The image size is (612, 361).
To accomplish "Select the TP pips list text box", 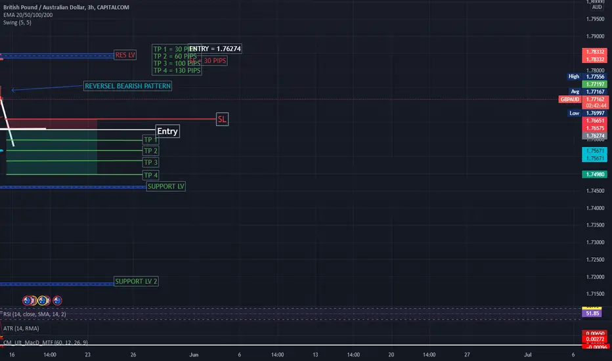I will click(177, 60).
